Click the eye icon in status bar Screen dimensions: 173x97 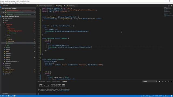pos(6,96)
